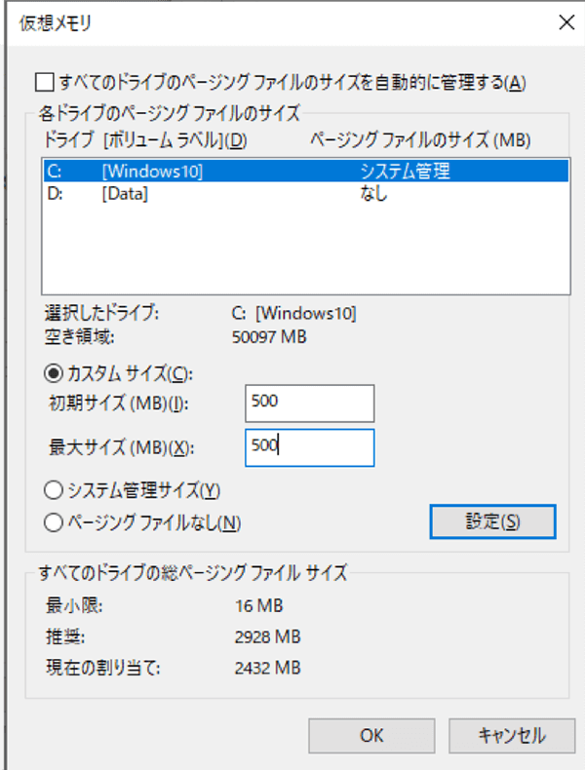585x770 pixels.
Task: Confirm with the OK button
Action: click(x=371, y=735)
